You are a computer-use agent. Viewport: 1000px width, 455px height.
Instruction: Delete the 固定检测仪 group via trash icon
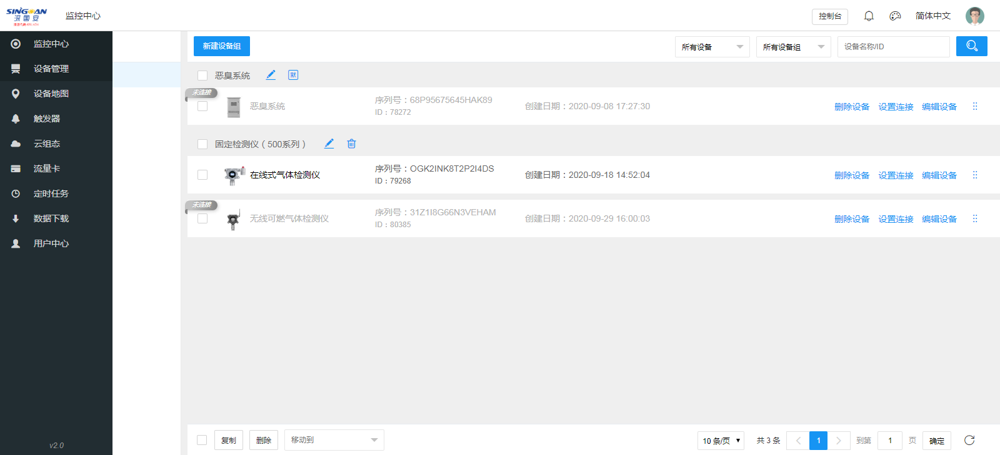[x=351, y=144]
